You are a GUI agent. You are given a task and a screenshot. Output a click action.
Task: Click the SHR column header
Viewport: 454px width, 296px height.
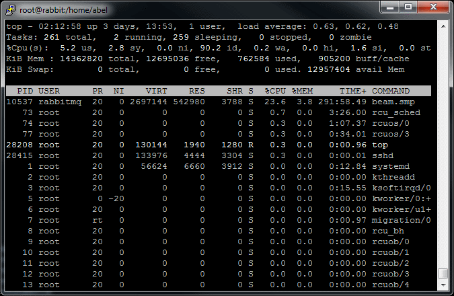pyautogui.click(x=235, y=91)
